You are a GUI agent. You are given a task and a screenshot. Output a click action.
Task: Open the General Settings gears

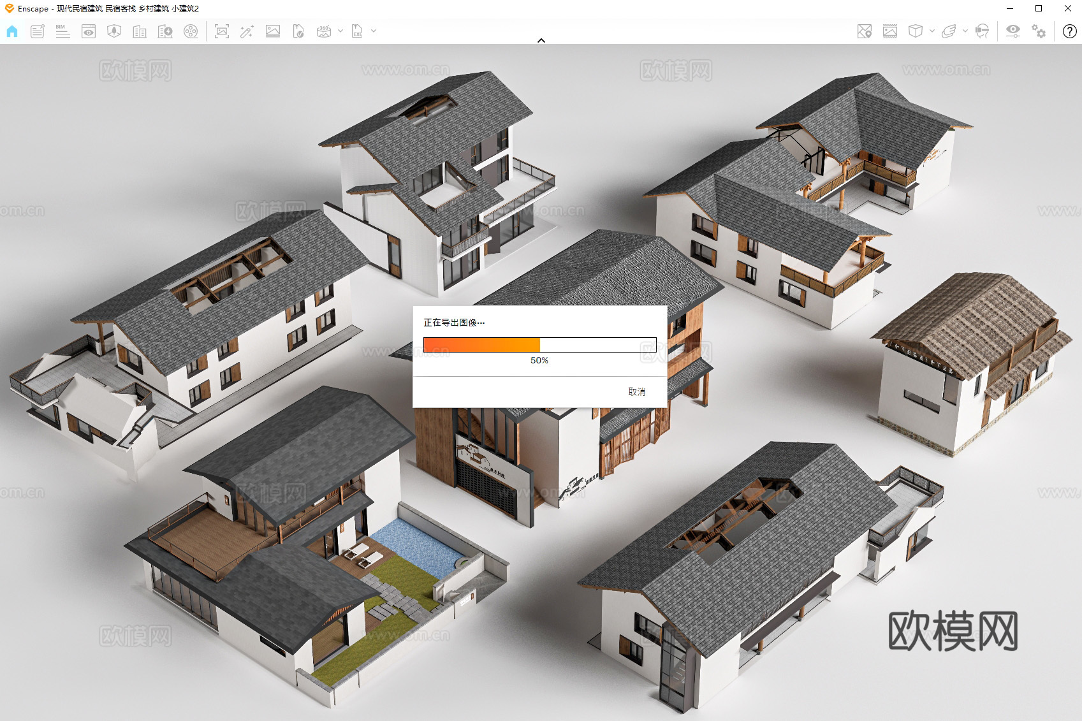pos(1039,31)
